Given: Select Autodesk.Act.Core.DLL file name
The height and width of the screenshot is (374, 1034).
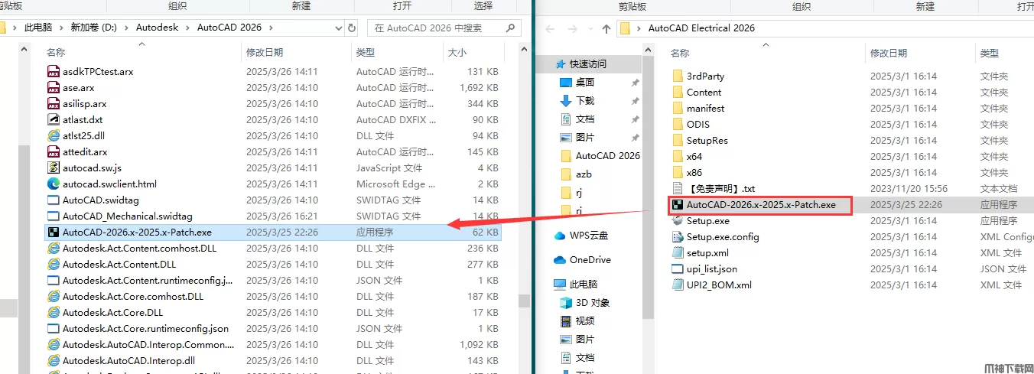Looking at the screenshot, I should pos(113,312).
